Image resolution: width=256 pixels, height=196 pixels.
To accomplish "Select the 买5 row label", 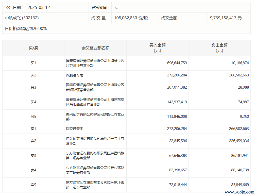I will pyautogui.click(x=33, y=117).
